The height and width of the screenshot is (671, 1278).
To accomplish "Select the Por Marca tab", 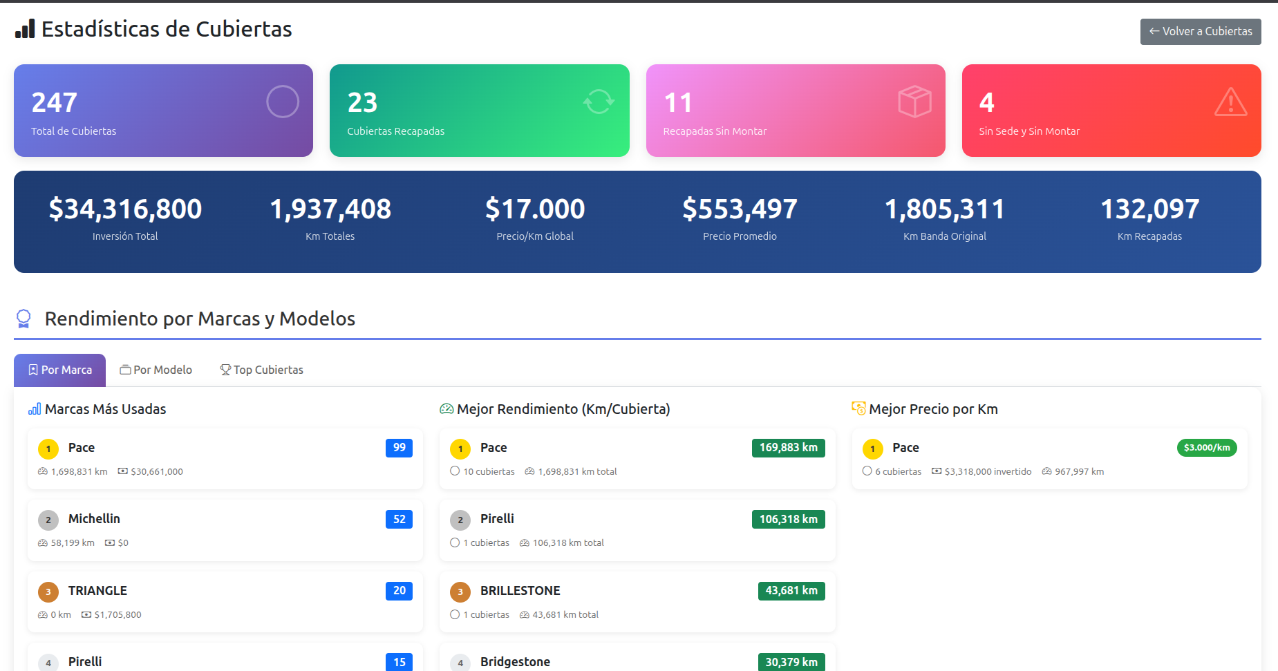I will [x=60, y=370].
